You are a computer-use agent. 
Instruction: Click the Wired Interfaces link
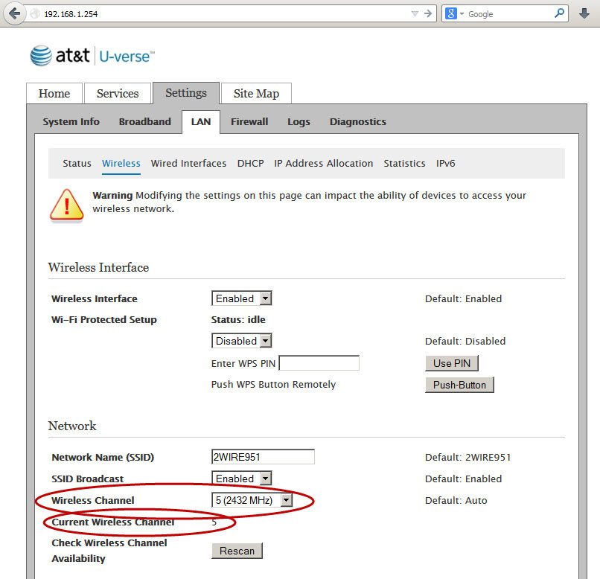click(188, 163)
